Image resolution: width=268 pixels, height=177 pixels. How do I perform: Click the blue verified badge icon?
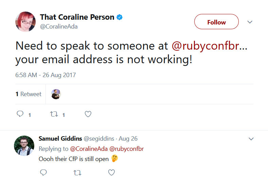[x=120, y=17]
